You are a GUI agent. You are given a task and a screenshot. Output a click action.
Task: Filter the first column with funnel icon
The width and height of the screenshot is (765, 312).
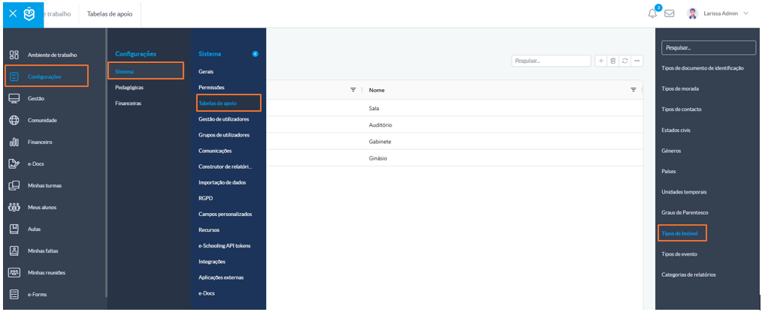tap(353, 90)
